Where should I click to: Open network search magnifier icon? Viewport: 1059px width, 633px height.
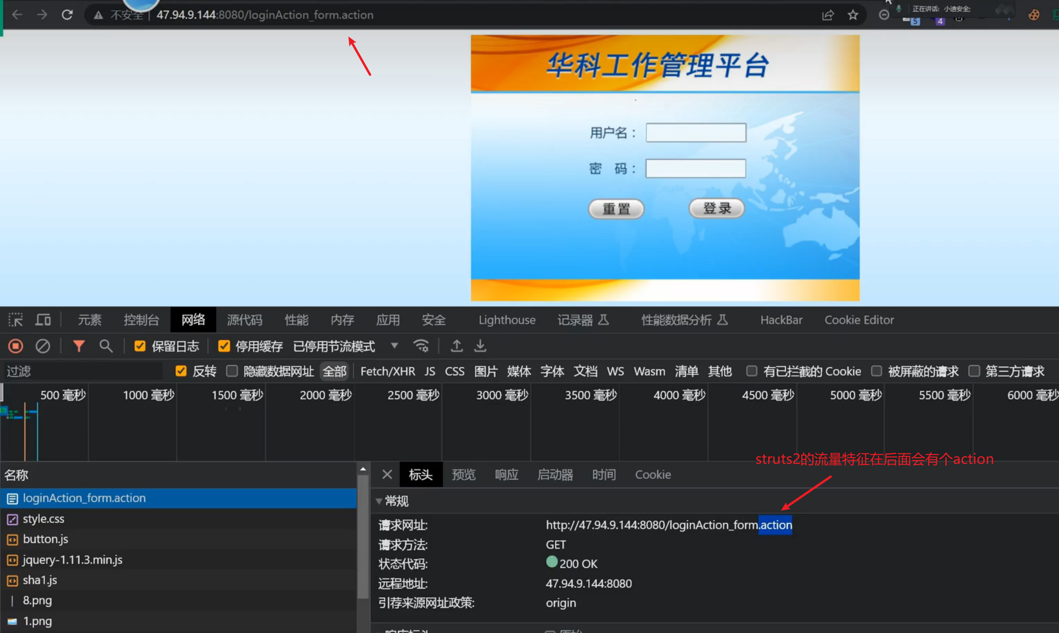[106, 346]
